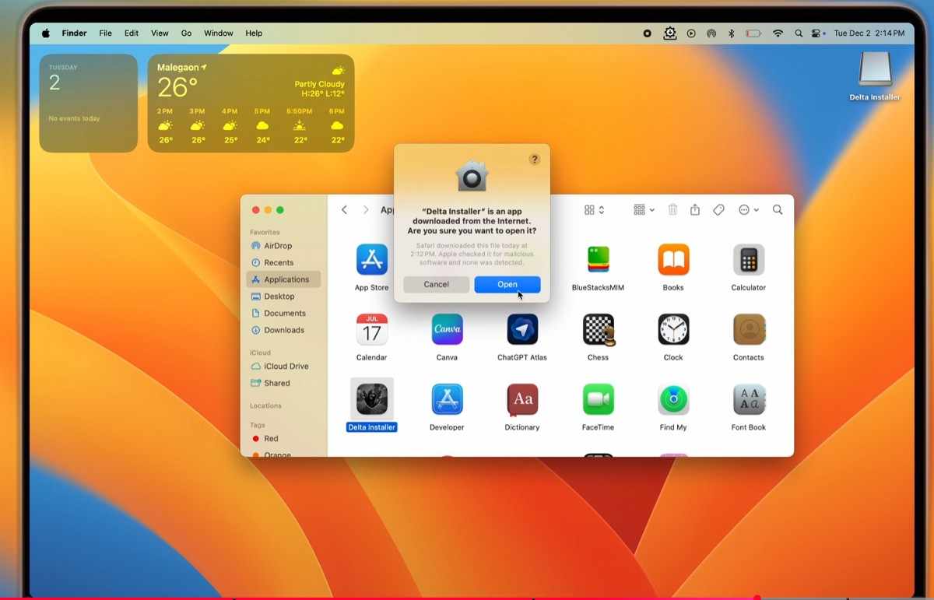Open the ChatGPT Atlas app icon
The width and height of the screenshot is (934, 600).
click(x=522, y=330)
